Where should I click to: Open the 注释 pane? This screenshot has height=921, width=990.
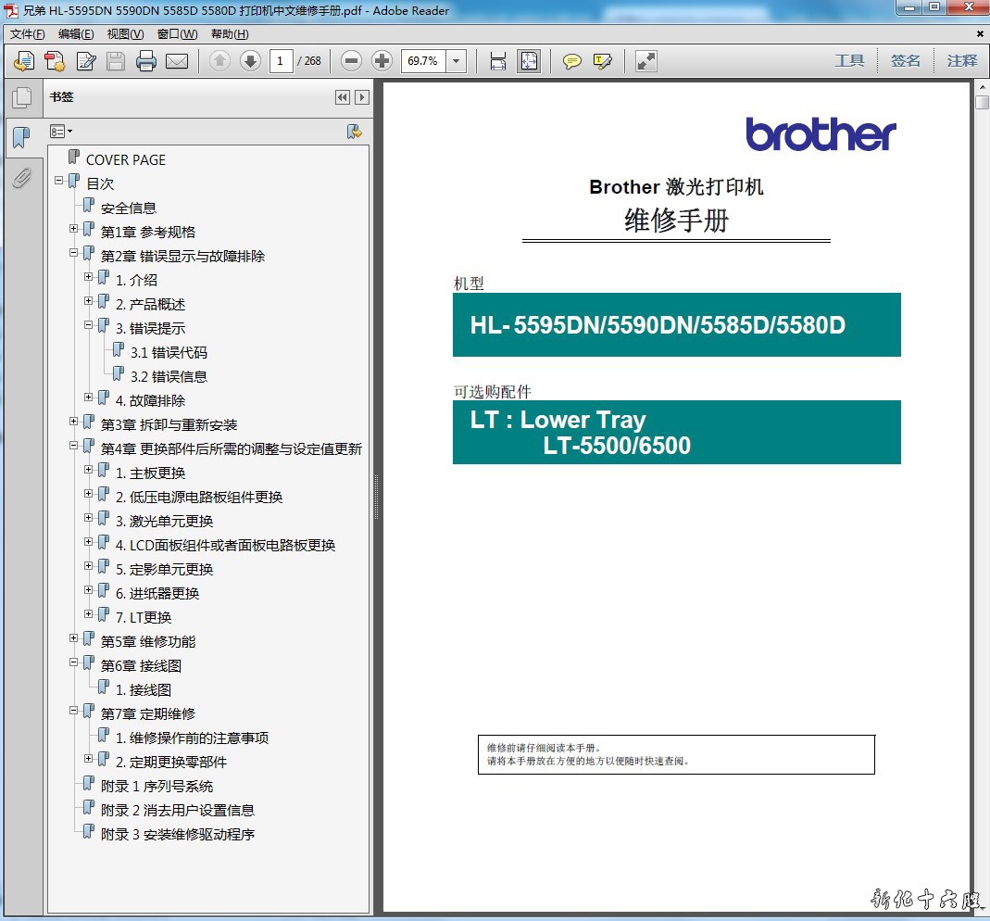962,61
